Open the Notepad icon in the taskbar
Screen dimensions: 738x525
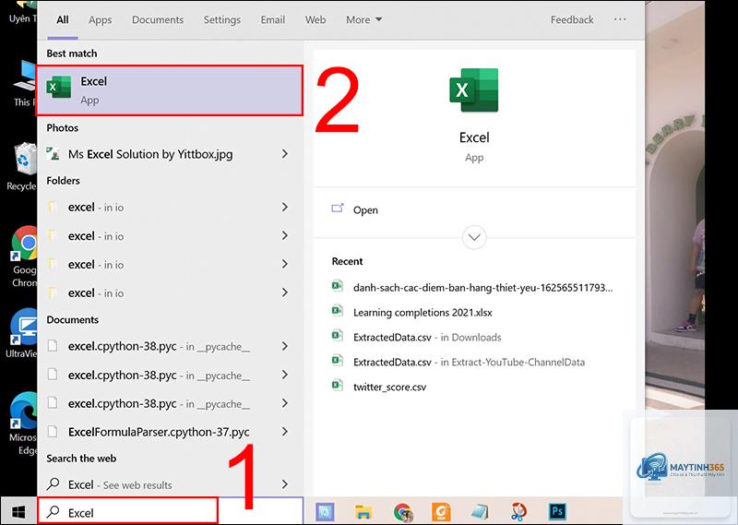coord(480,512)
